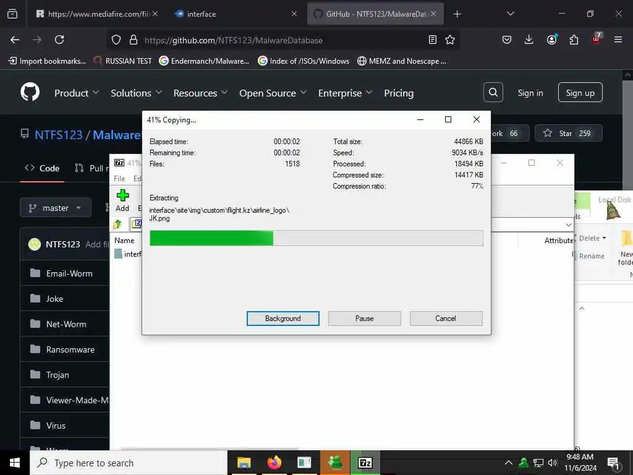This screenshot has height=475, width=633.
Task: Switch to the Code tab
Action: [42, 168]
